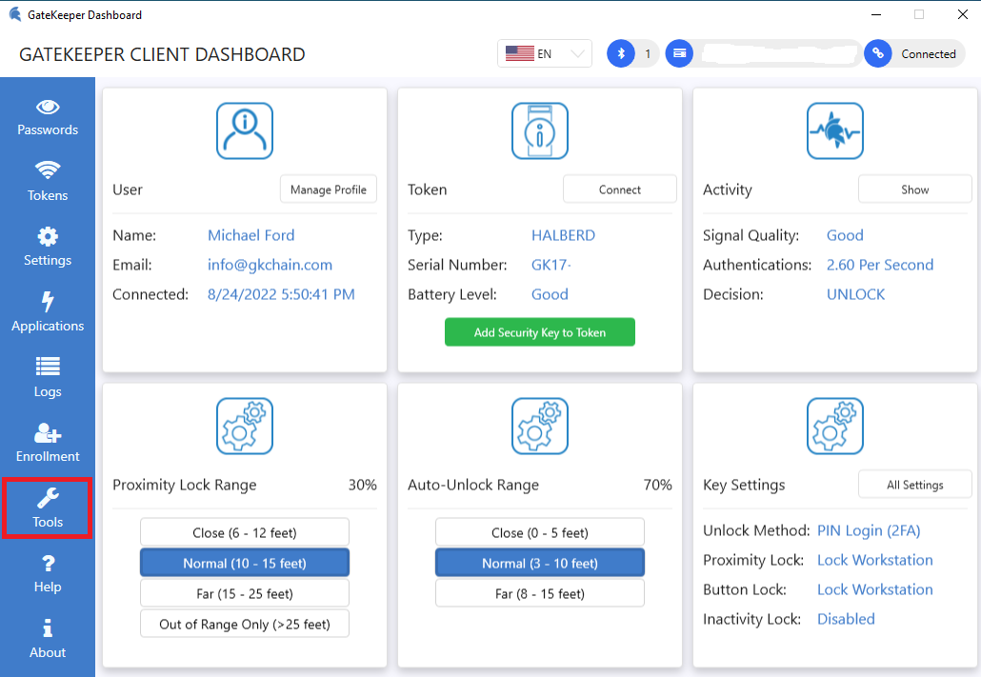Click the blue card icon in header

(678, 54)
